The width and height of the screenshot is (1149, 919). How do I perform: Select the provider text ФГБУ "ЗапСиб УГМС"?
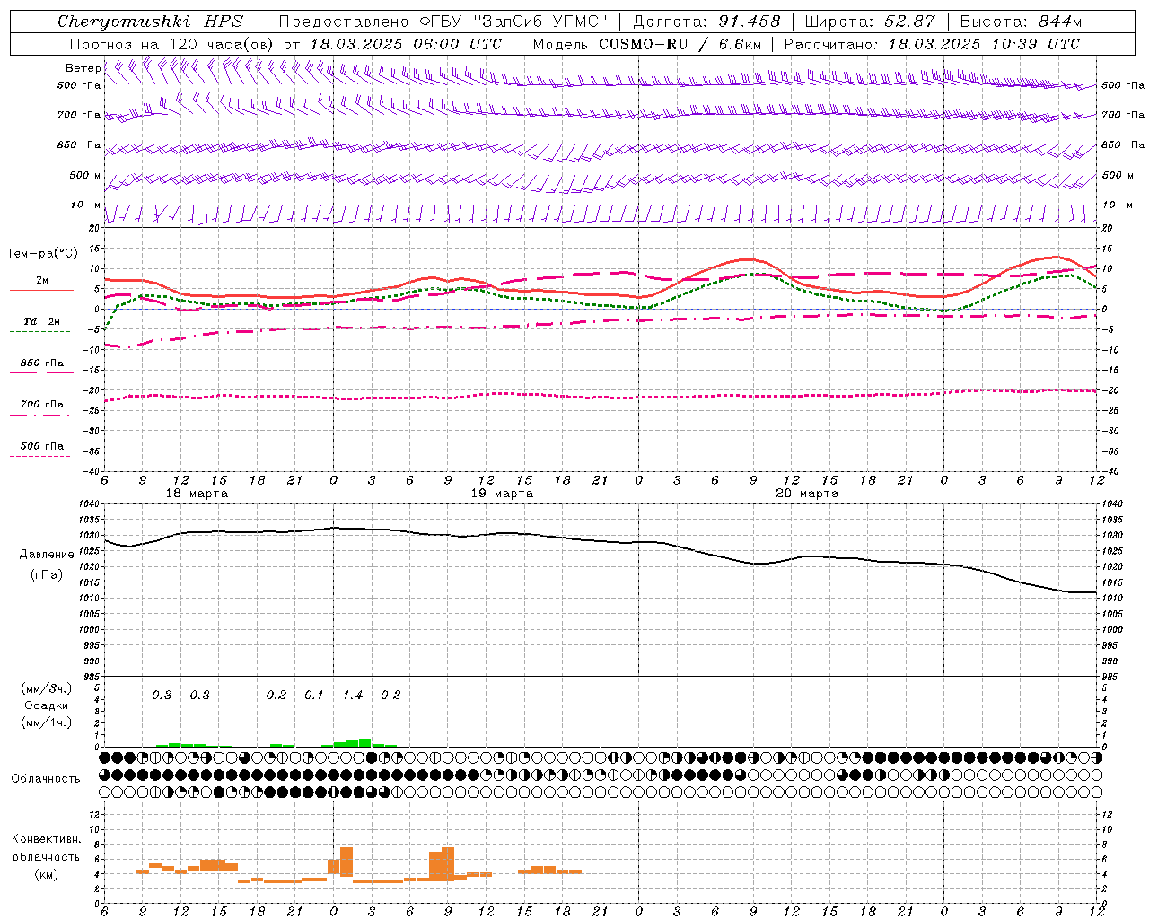(513, 22)
